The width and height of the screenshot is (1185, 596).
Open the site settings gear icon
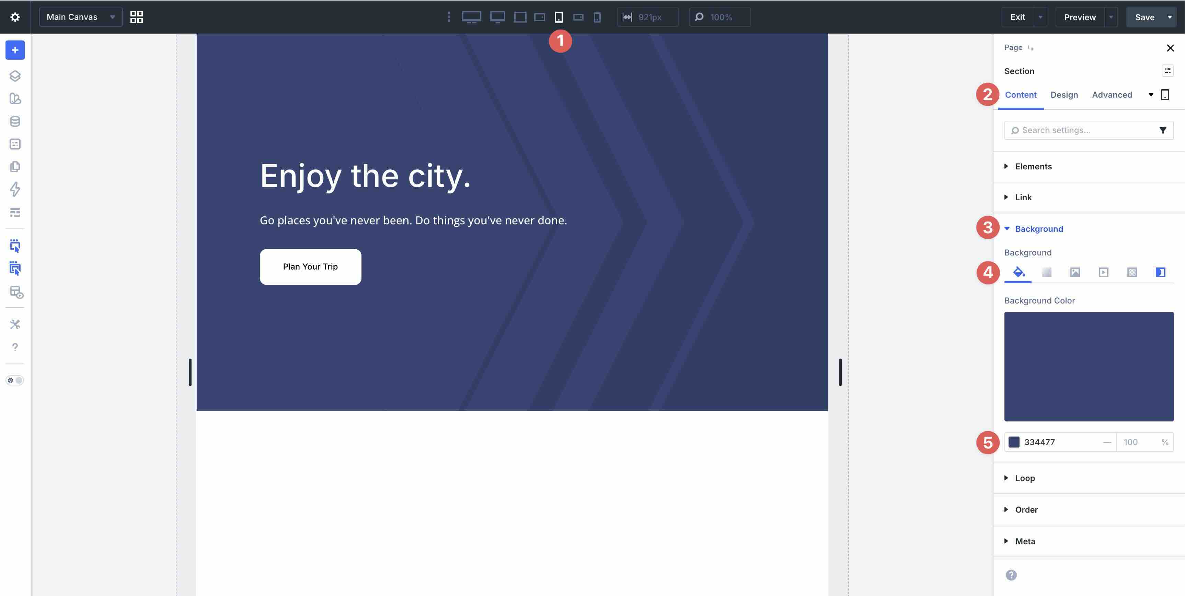tap(15, 16)
